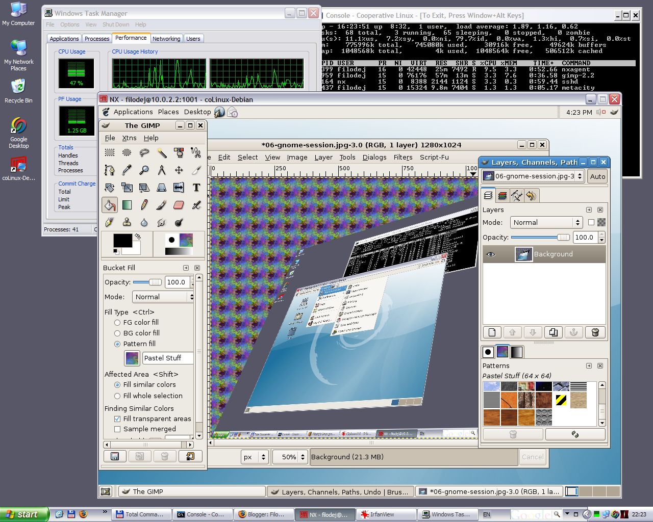Choose Pattern fill radio button
The image size is (653, 522).
coord(117,344)
